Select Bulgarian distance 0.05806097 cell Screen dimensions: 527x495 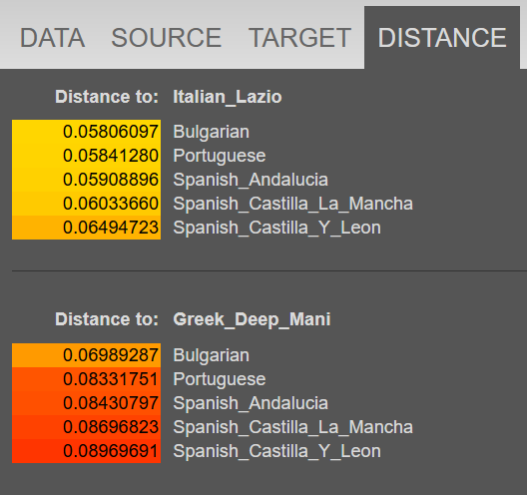pos(87,132)
